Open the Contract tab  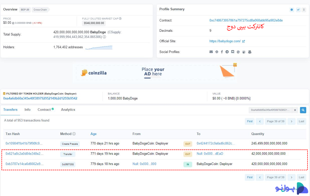[46, 109]
